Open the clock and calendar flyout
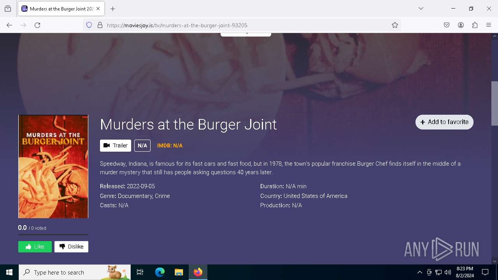This screenshot has width=498, height=280. pos(465,272)
